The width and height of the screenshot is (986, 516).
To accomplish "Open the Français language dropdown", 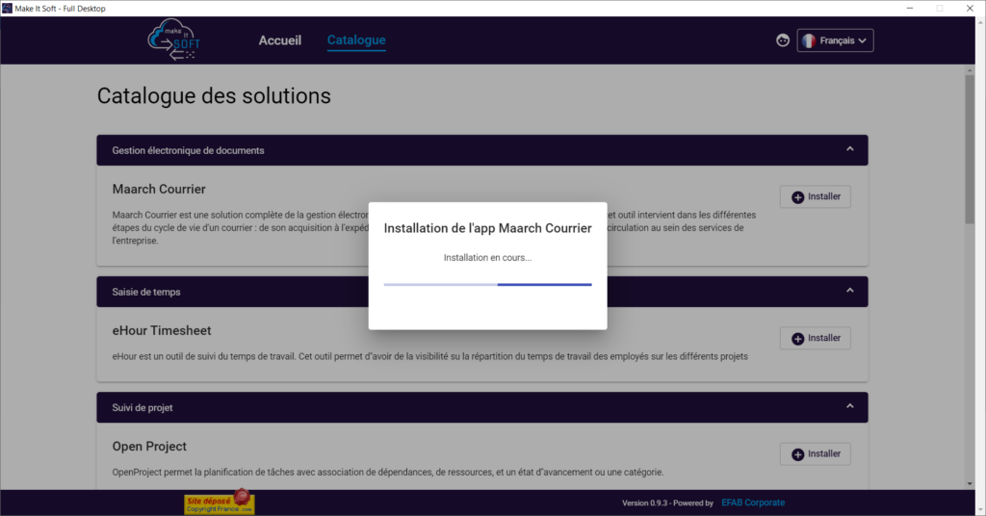I will (835, 40).
